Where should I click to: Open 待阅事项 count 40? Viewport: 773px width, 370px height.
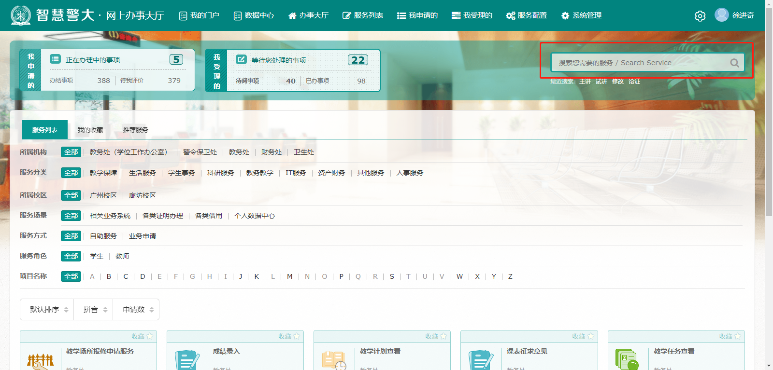[291, 81]
